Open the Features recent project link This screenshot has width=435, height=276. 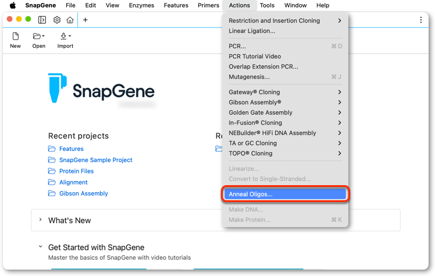[x=72, y=149]
